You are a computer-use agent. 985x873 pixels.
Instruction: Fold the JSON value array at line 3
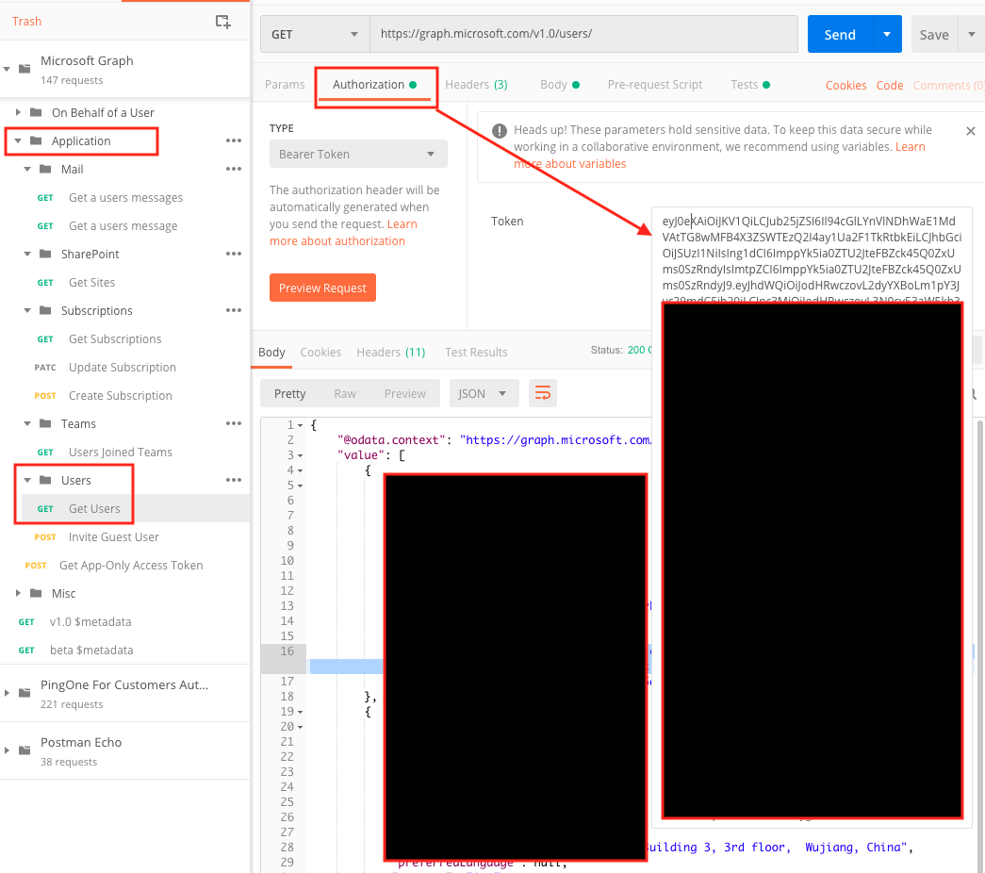pyautogui.click(x=301, y=455)
